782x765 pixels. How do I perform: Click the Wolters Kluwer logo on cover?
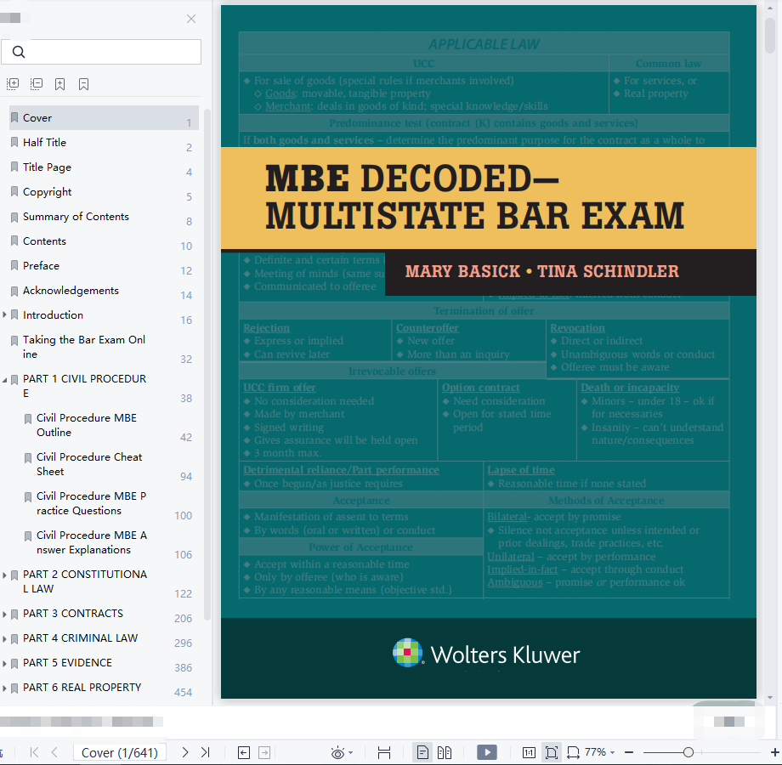[x=486, y=654]
